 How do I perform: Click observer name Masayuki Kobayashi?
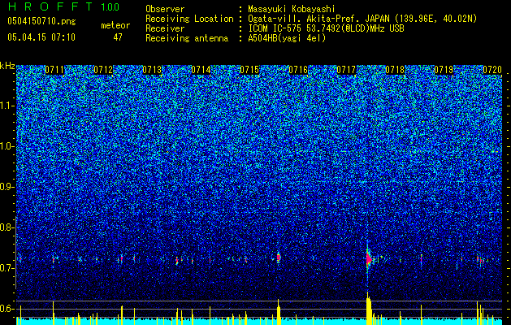(292, 9)
